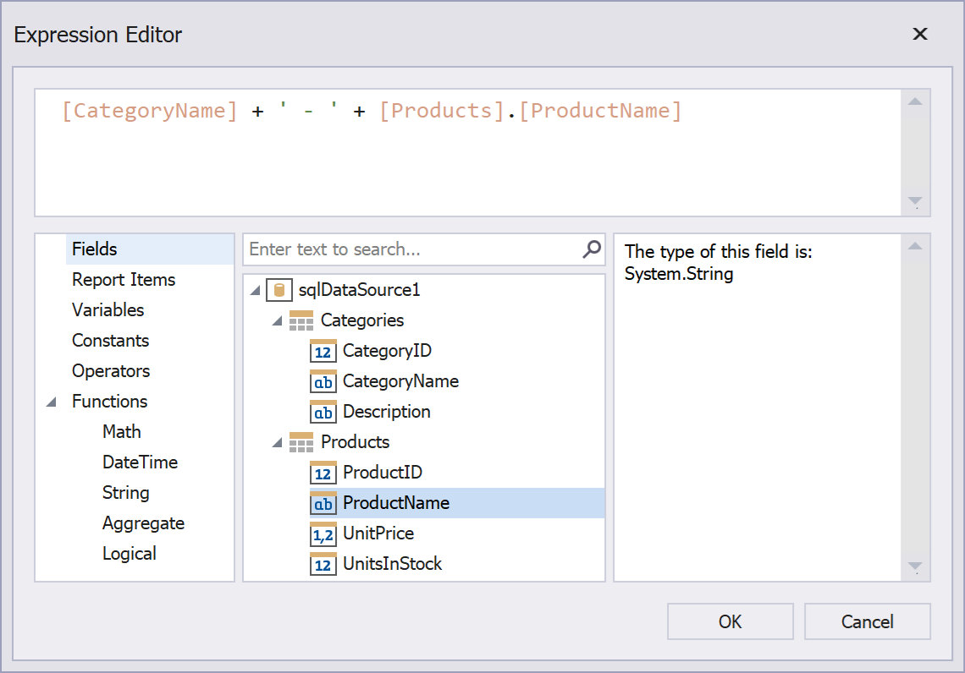Click the Categories table icon
Image resolution: width=965 pixels, height=673 pixels.
click(x=301, y=320)
